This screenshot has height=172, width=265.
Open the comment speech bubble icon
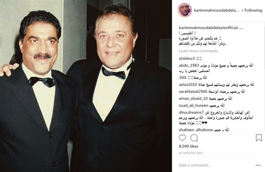point(194,138)
